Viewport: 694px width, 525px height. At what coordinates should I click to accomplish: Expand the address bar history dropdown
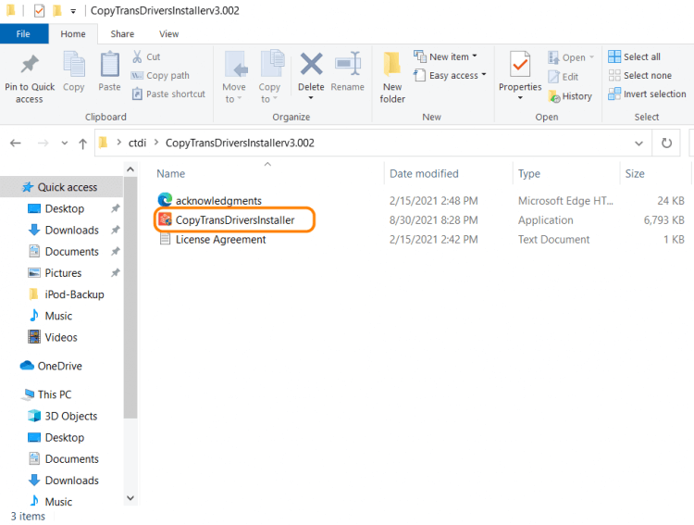(638, 144)
